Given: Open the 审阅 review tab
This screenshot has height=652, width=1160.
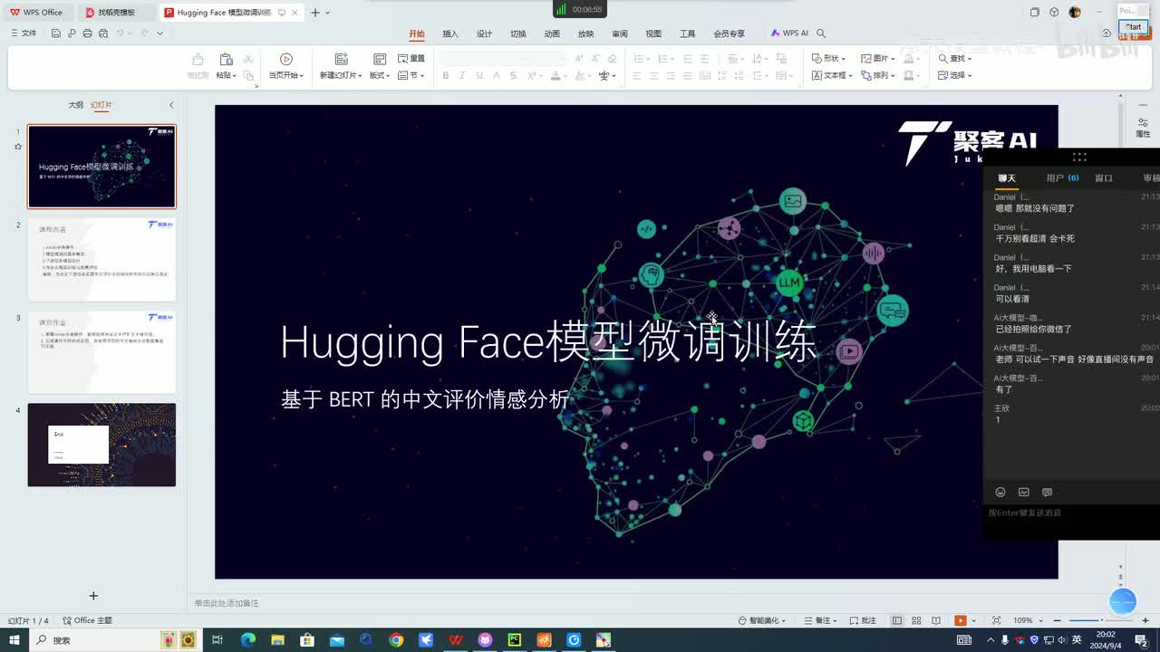Looking at the screenshot, I should [619, 34].
